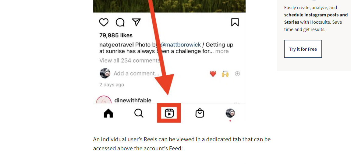Click the Try it for Free button
The width and height of the screenshot is (351, 164).
303,49
